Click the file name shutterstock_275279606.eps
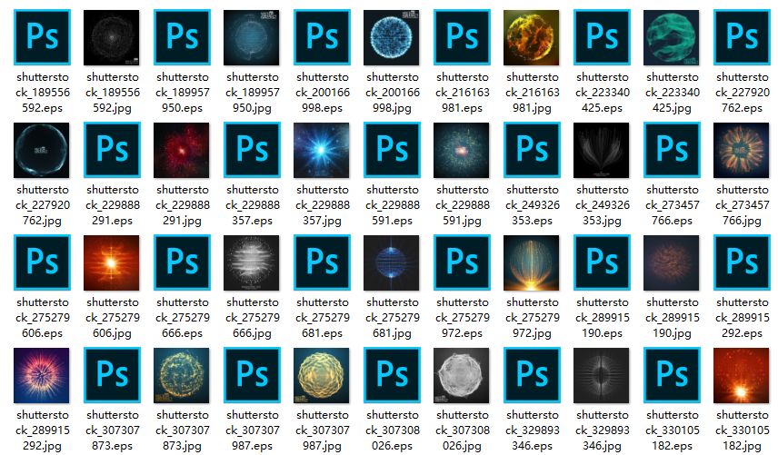Image resolution: width=778 pixels, height=455 pixels. (x=42, y=318)
